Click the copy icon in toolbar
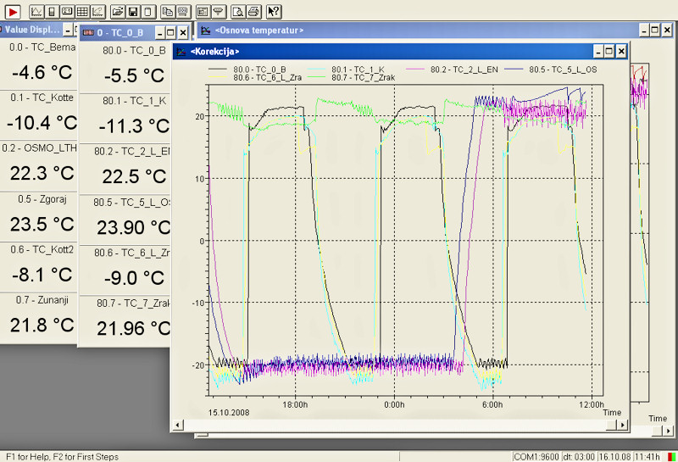The height and width of the screenshot is (462, 678). (167, 12)
